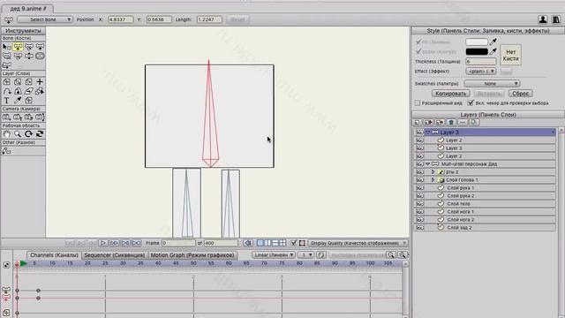Toggle the Fill (Заливка) checkbox
Screen dimensions: 565x318
point(418,42)
